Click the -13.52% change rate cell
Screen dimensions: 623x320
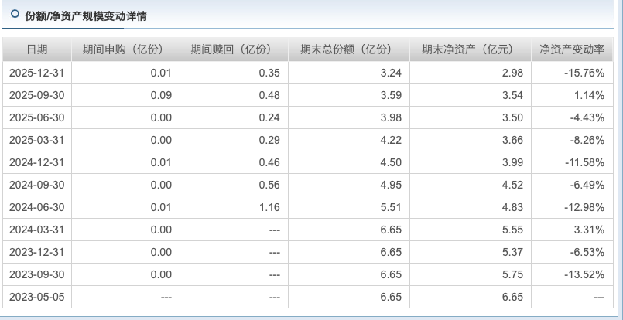[x=584, y=274]
